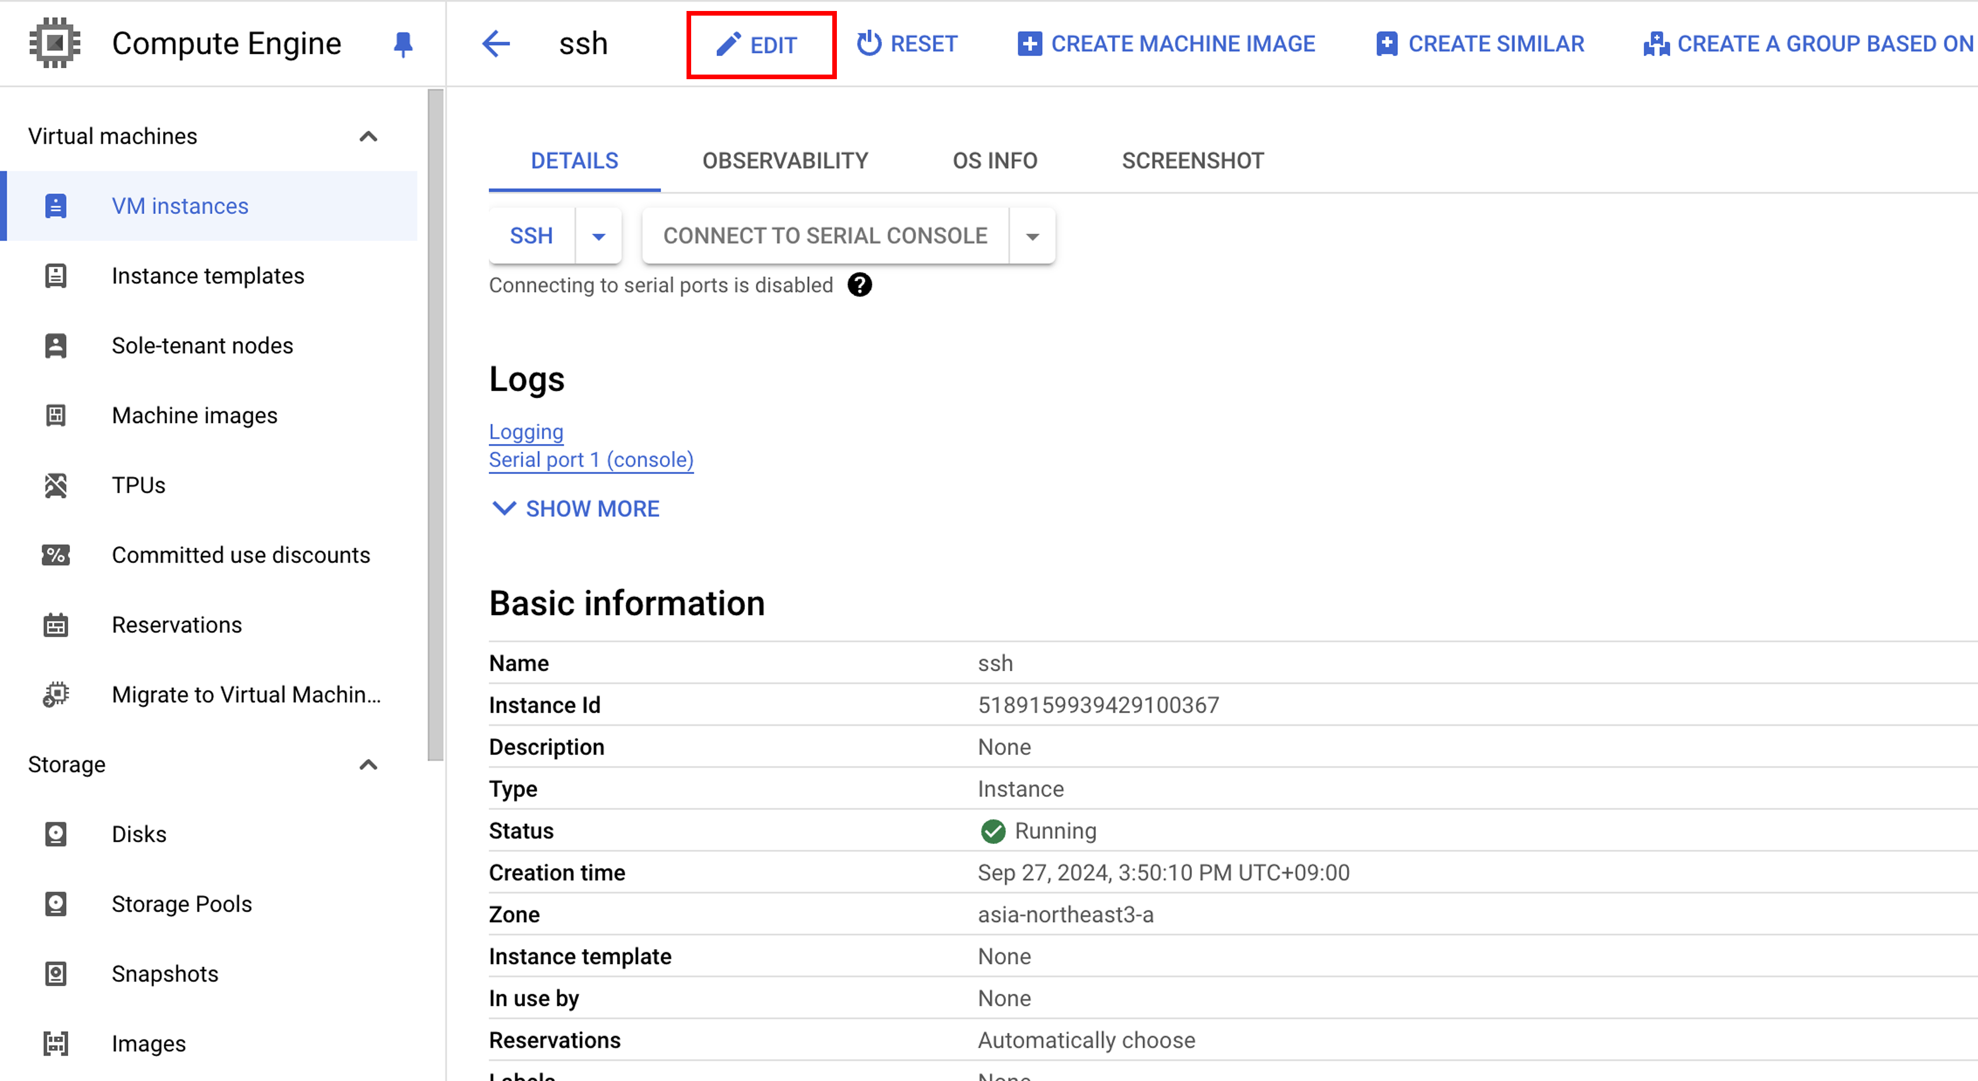1978x1081 pixels.
Task: Click the back arrow beside the ssh title
Action: (496, 44)
